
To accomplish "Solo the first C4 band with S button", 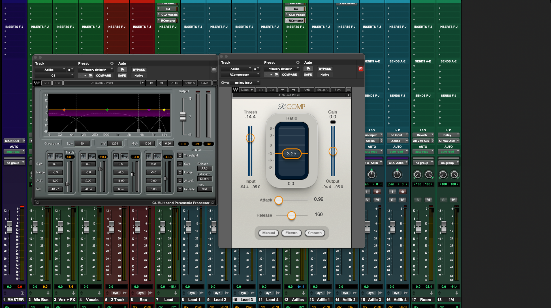I will 50,156.
